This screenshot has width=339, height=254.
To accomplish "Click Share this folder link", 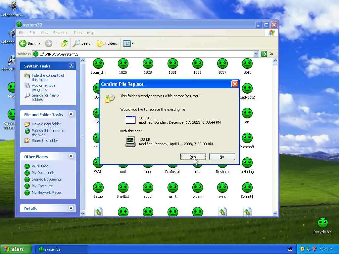I will tap(45, 141).
